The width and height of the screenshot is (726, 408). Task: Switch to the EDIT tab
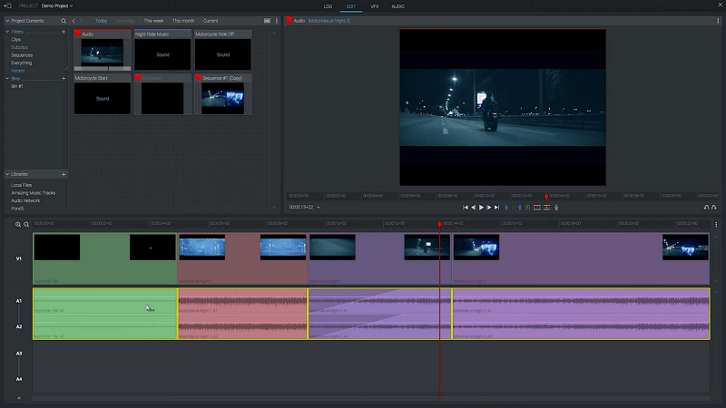pyautogui.click(x=351, y=6)
